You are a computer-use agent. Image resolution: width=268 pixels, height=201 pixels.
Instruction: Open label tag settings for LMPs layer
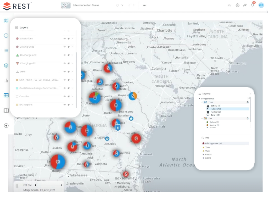[x=69, y=72]
